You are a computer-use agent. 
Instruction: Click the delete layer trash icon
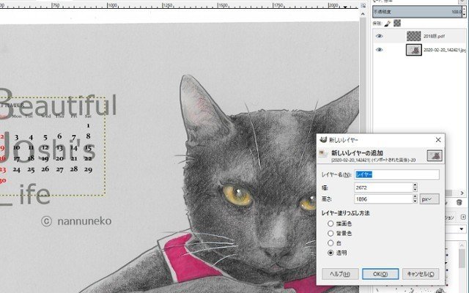coord(459,202)
